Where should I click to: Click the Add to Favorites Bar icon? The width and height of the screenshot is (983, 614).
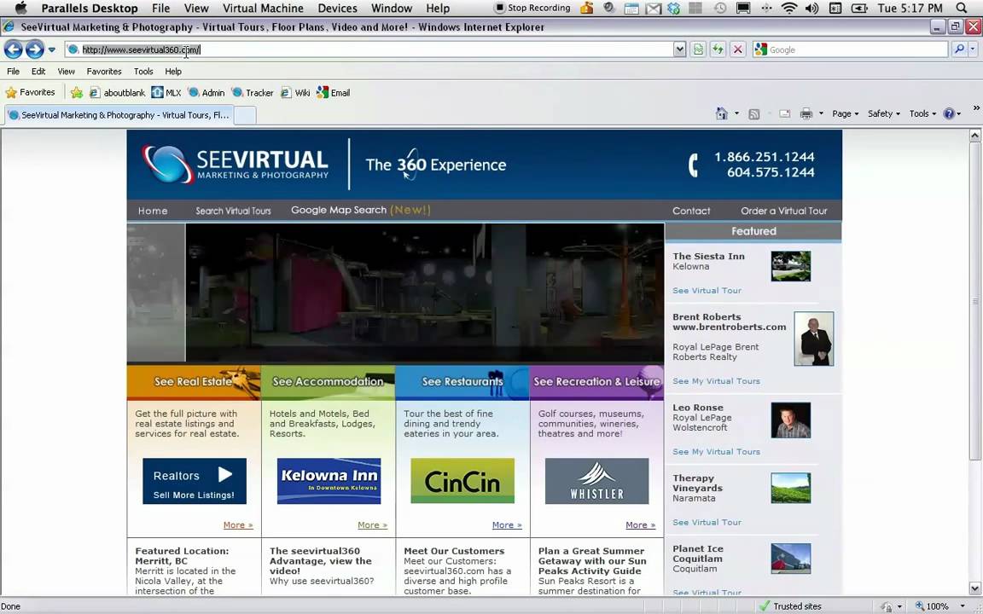click(77, 93)
